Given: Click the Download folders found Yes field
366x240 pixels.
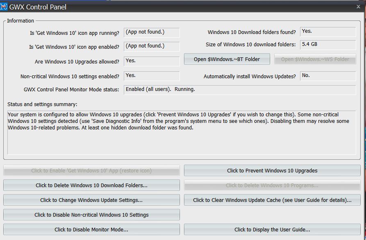Looking at the screenshot, I should [328, 32].
